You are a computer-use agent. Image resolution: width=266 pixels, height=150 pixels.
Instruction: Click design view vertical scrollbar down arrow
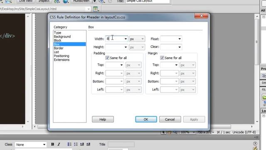pos(257,122)
